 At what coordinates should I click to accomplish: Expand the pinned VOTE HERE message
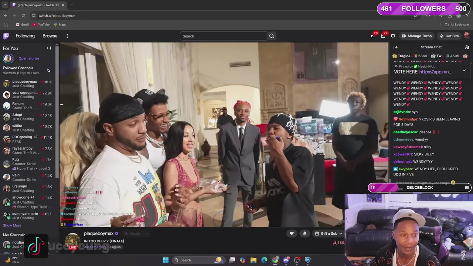464,70
